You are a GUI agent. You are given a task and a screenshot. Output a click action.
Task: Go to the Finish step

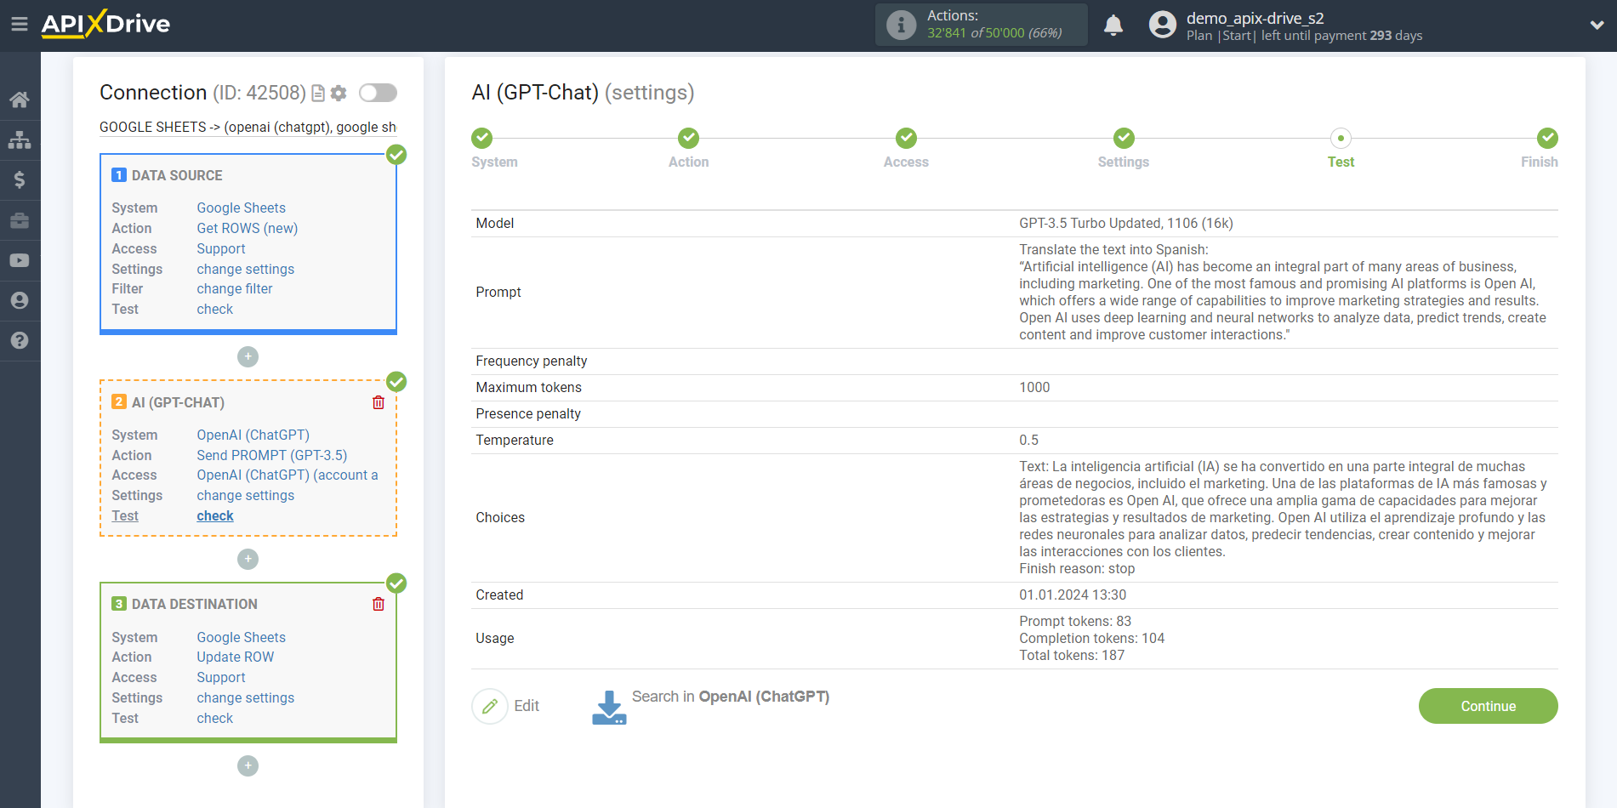(1547, 138)
